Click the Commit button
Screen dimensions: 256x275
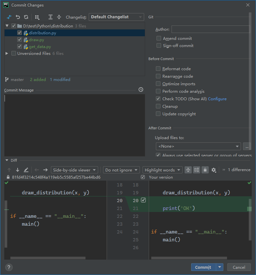click(203, 267)
